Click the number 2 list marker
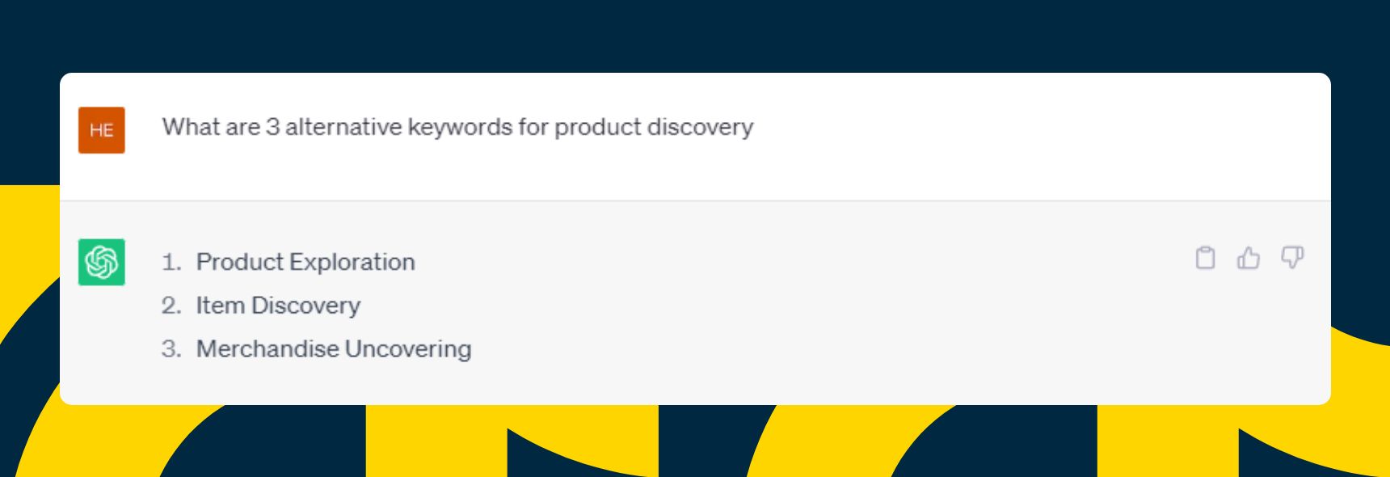Viewport: 1390px width, 477px height. [x=171, y=306]
